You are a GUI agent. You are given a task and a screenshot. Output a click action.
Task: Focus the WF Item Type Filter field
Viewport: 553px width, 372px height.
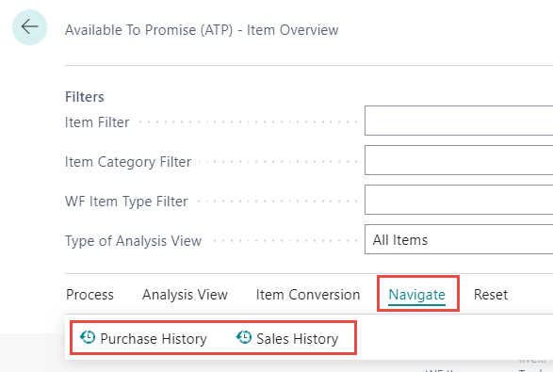[459, 200]
